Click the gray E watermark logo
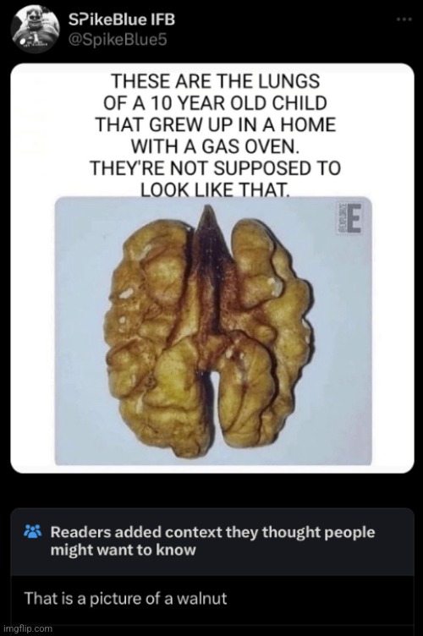423x636 pixels. coord(354,218)
